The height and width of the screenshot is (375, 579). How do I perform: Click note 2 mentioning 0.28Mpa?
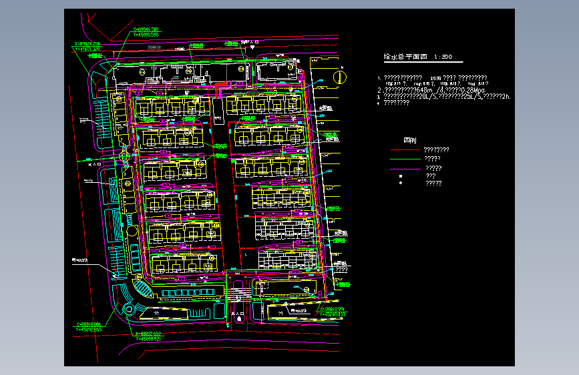[431, 90]
